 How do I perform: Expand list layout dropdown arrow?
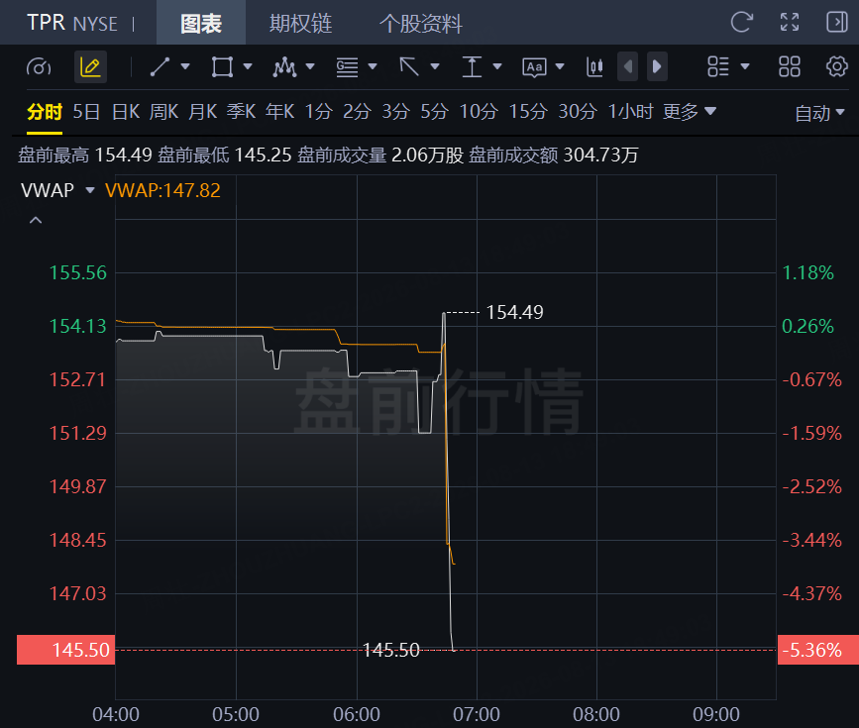click(744, 66)
